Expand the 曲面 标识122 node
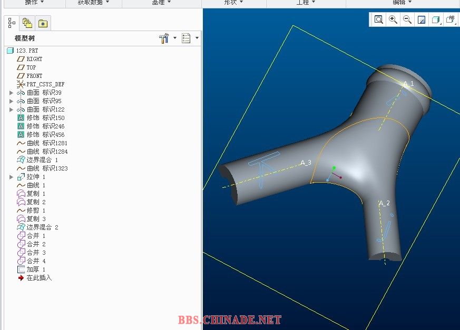 click(12, 109)
